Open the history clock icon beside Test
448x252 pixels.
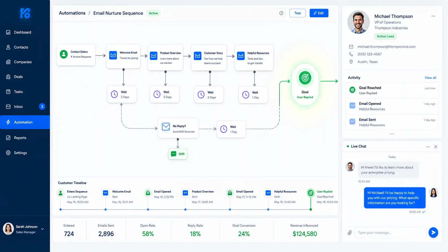coord(281,13)
